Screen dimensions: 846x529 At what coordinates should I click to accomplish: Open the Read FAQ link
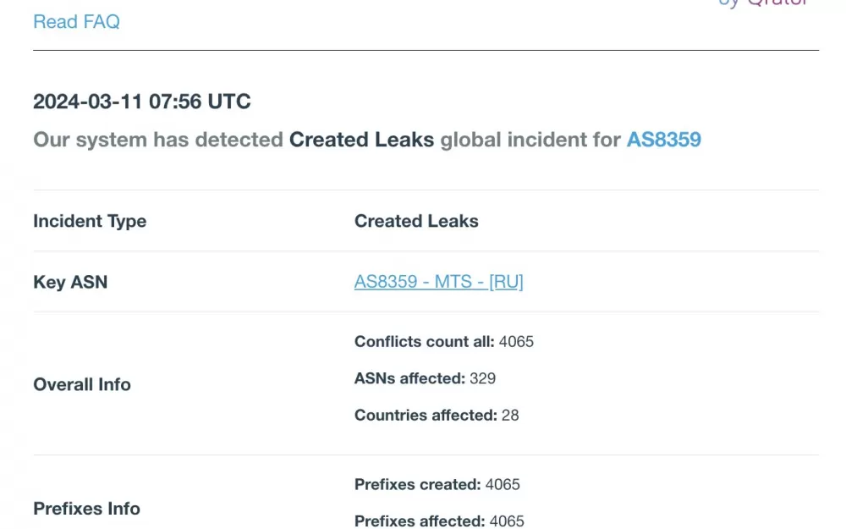point(76,22)
